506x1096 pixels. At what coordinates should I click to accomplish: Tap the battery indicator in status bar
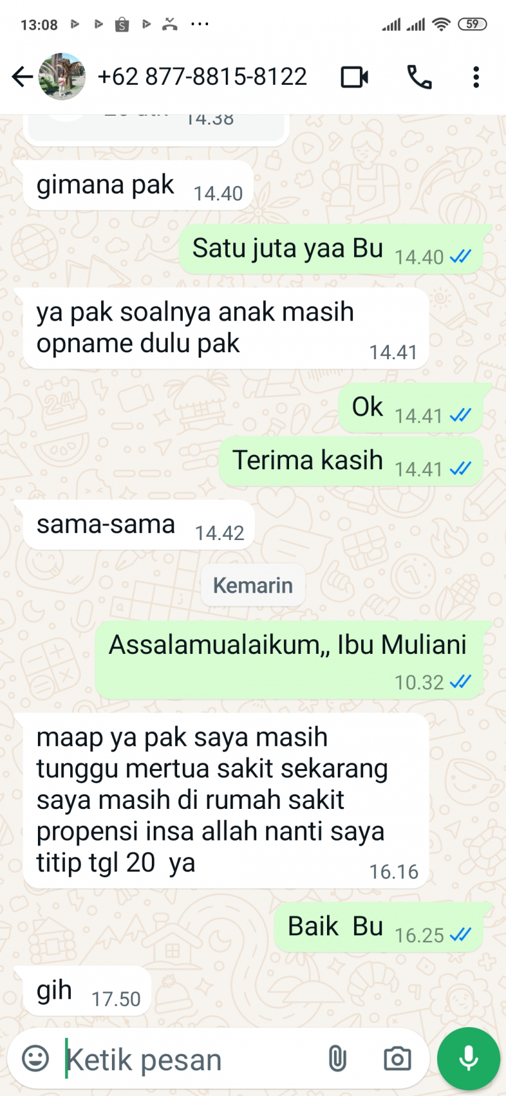(472, 24)
